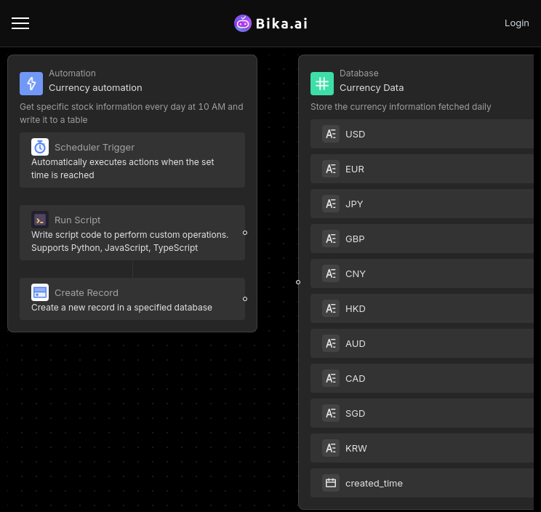Select the created_time field label
This screenshot has width=541, height=512.
(x=374, y=484)
